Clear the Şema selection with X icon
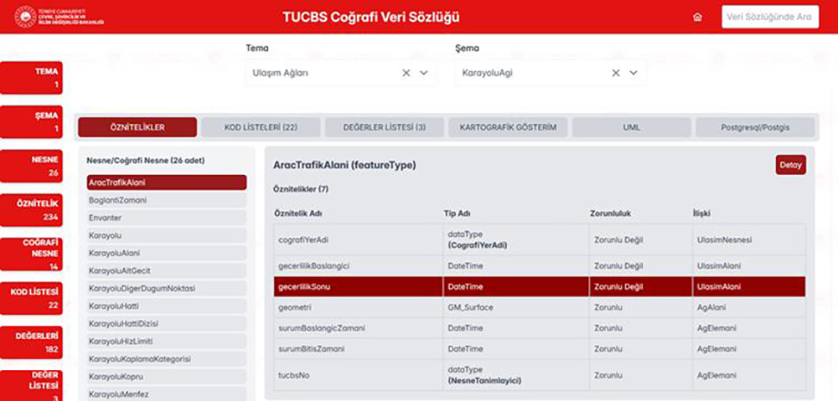Screen dimensions: 838x401 616,73
